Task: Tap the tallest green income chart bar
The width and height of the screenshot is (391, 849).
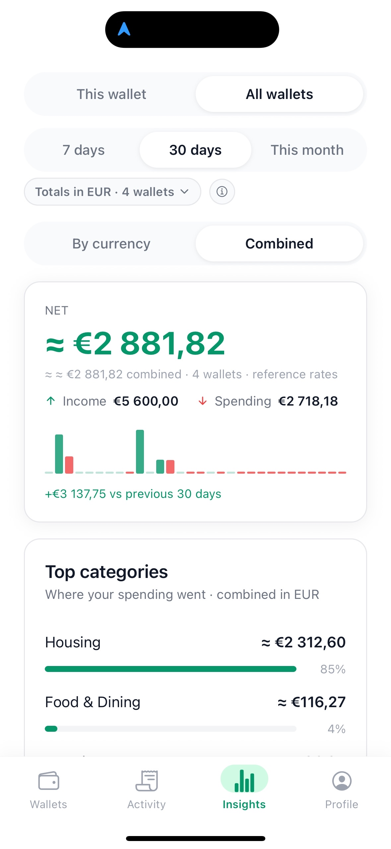Action: tap(140, 451)
